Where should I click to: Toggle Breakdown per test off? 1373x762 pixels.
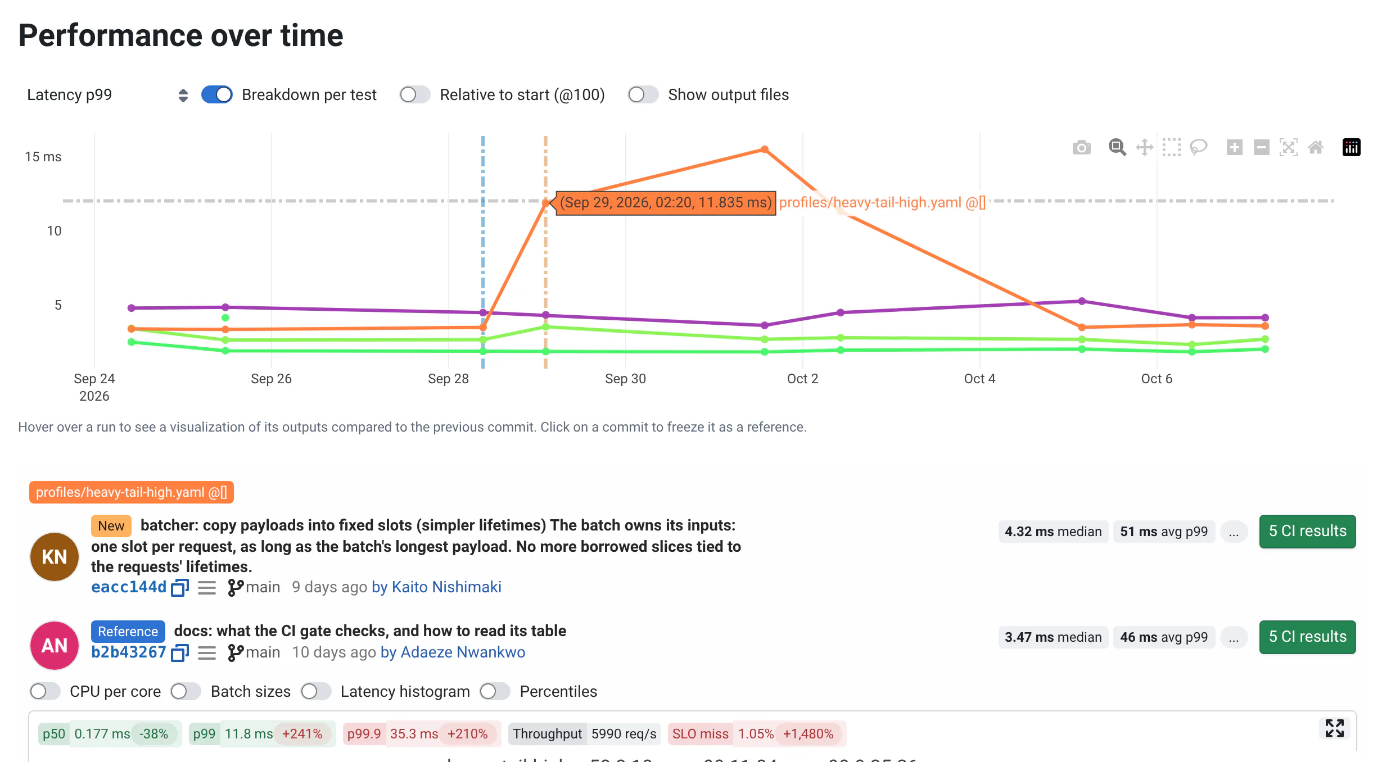click(217, 94)
